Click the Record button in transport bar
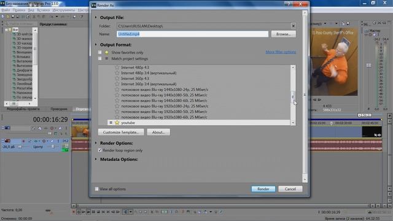Screen dimensions: 393x221 tap(74, 212)
